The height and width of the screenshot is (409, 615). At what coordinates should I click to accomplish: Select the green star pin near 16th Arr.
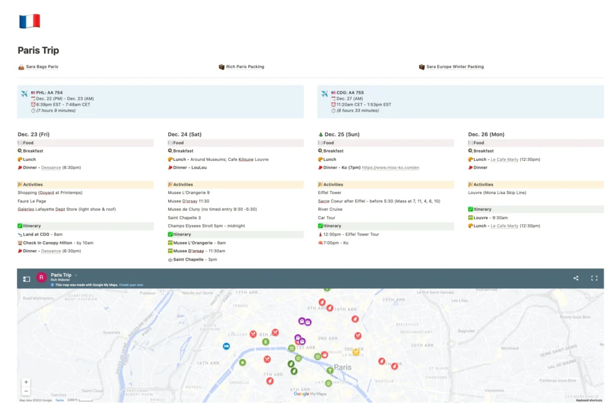(243, 362)
